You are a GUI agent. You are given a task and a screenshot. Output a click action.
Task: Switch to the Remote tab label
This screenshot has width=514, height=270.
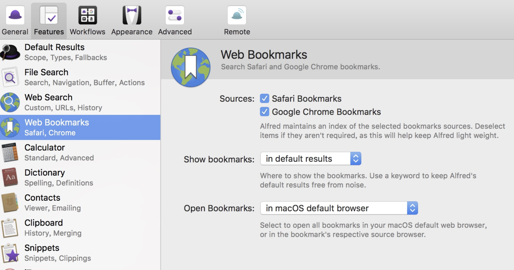click(237, 32)
